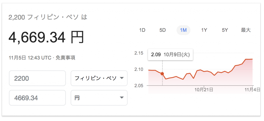The height and width of the screenshot is (121, 264).
Task: Click the 4669.34 amount input field
Action: [37, 98]
